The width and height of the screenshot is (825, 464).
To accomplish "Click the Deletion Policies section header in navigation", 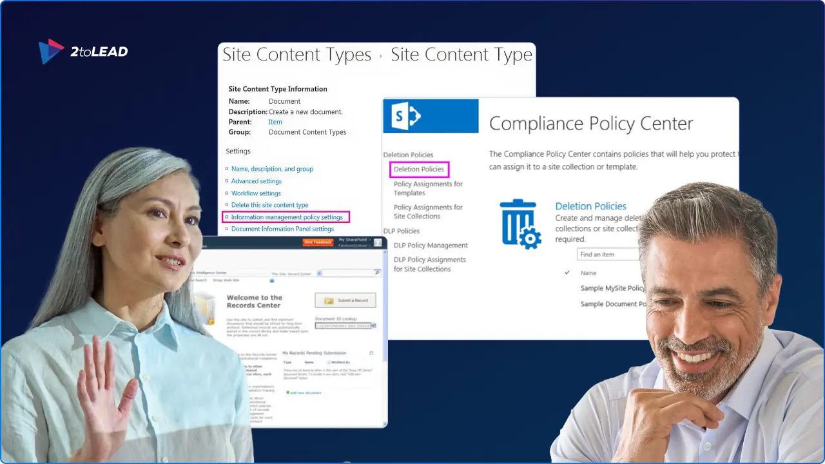I will point(408,155).
